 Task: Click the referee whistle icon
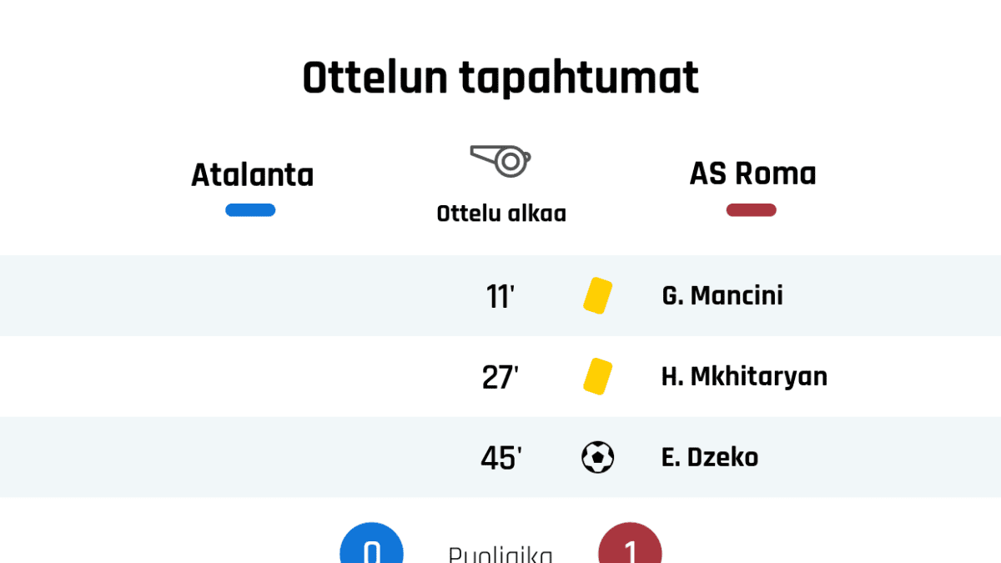tap(501, 159)
